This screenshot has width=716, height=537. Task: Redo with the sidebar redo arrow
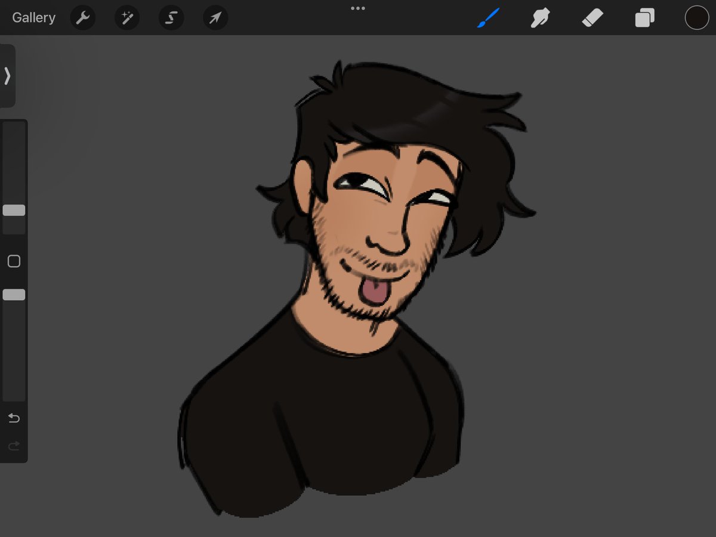(x=14, y=446)
